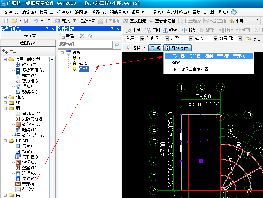The width and height of the screenshot is (263, 198).
Task: Collapse the 常用构件类型 folder
Action: [5, 59]
